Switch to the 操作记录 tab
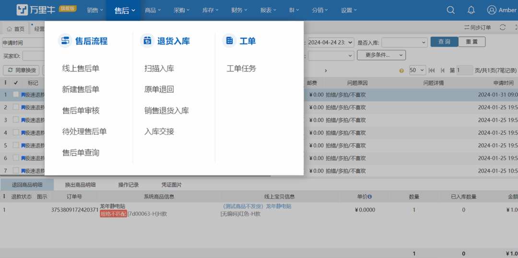Screen dimensions: 518x258 [129, 185]
